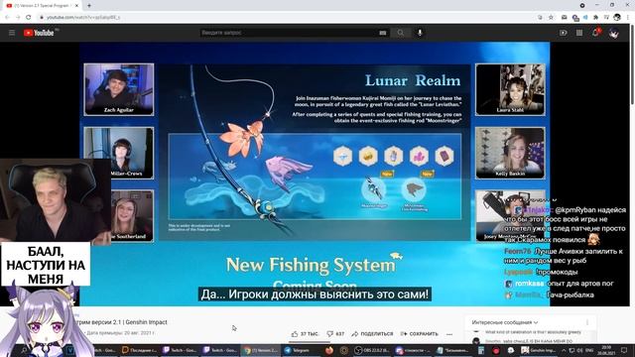Screen dimensions: 635x357
Task: Go to the YouTube home logo
Action: point(39,33)
